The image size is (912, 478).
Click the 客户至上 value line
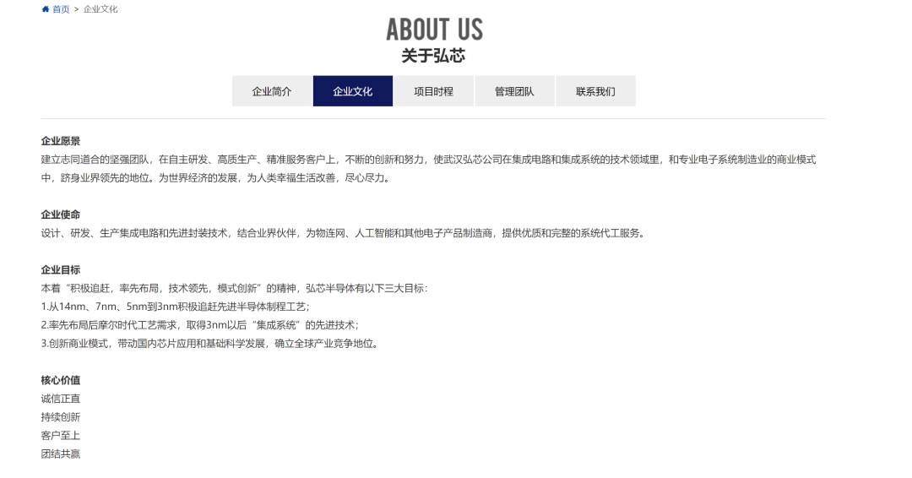61,436
